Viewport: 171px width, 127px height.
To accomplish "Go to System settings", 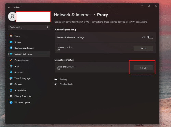I will [29, 42].
